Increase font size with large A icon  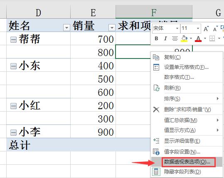click(206, 29)
